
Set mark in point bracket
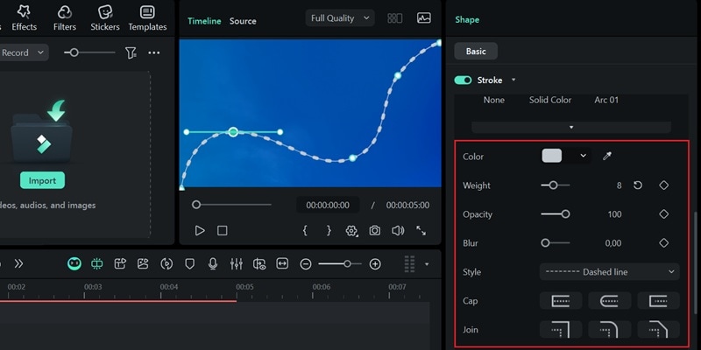coord(305,230)
